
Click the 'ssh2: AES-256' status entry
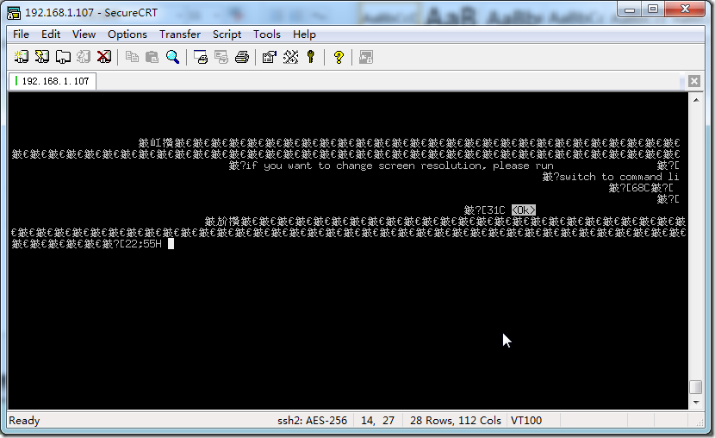(312, 420)
